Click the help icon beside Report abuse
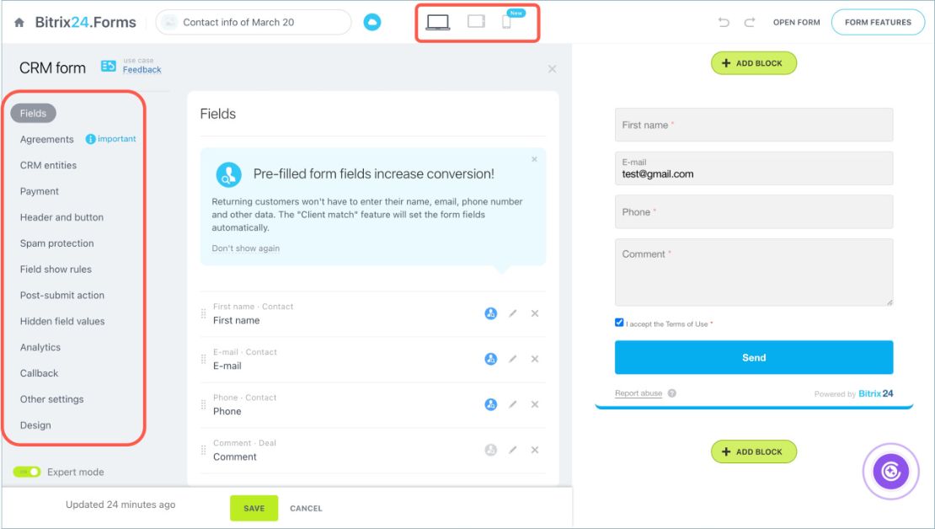 click(672, 393)
